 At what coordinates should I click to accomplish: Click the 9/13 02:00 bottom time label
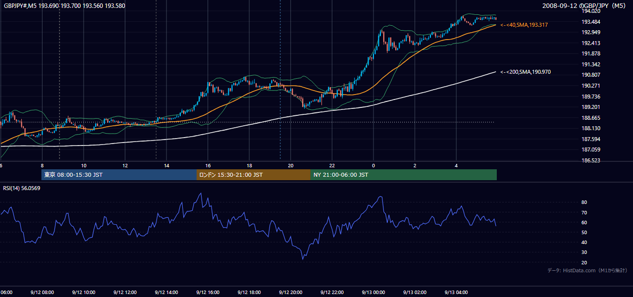pos(415,292)
